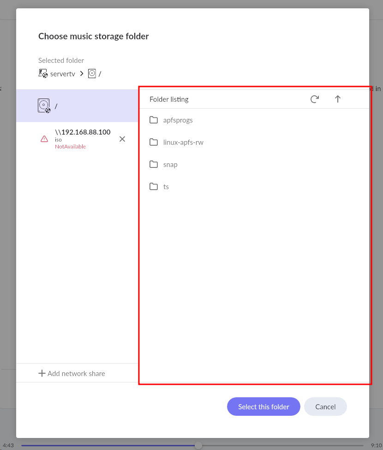383x450 pixels.
Task: Click Add network share
Action: click(x=72, y=373)
